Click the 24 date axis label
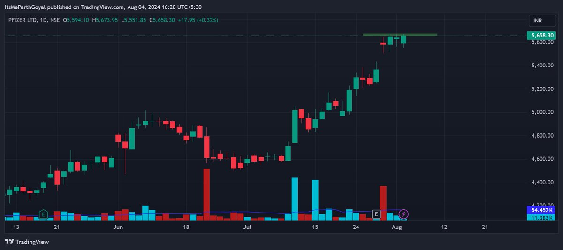The height and width of the screenshot is (250, 563). click(x=356, y=227)
